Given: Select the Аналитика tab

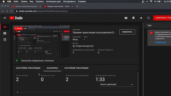Looking at the screenshot, I should [x=52, y=68].
